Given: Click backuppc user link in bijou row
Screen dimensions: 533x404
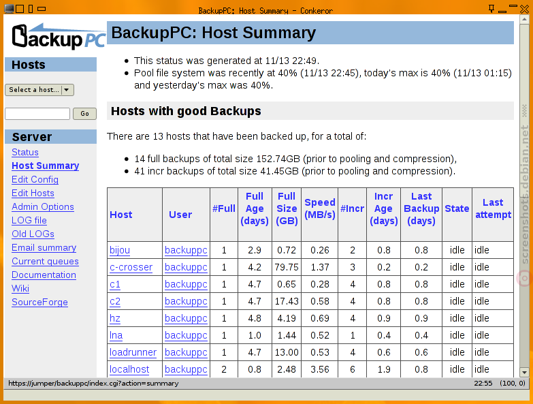Looking at the screenshot, I should click(x=186, y=250).
